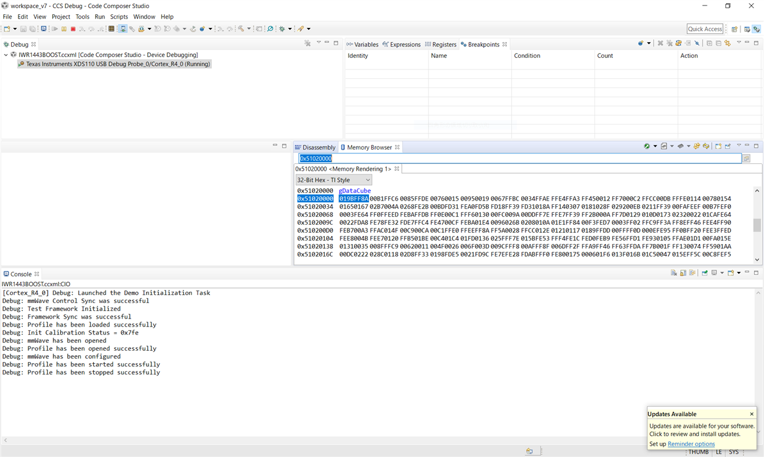Click the Memory Browser vertical scrollbar thumb
This screenshot has height=457, width=764.
point(757,225)
